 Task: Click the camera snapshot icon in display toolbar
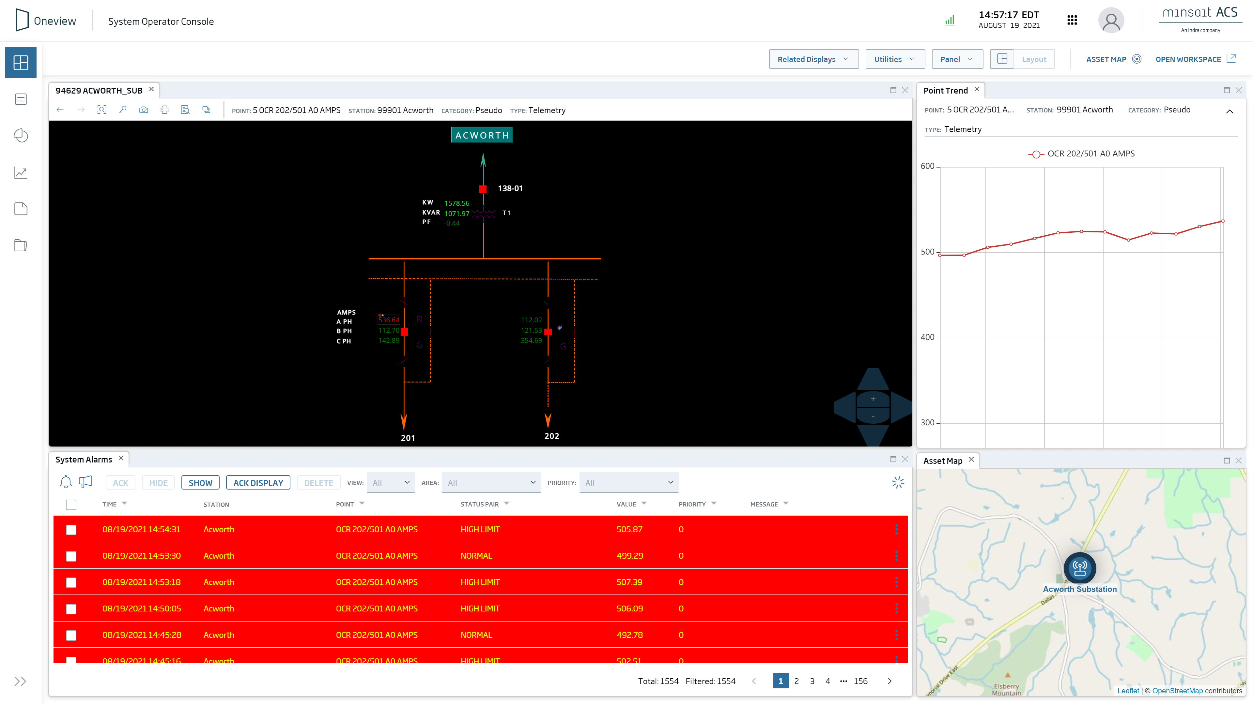144,110
